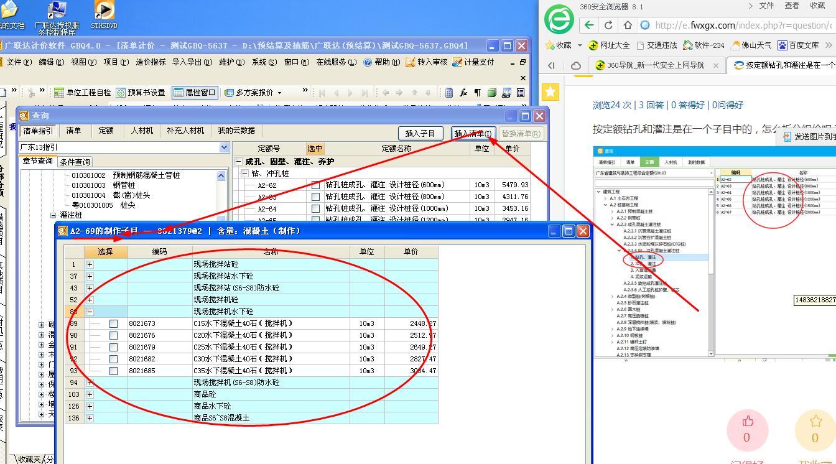Click the blue 帮助 question mark icon
Viewport: 836px width, 464px height.
pyautogui.click(x=368, y=62)
